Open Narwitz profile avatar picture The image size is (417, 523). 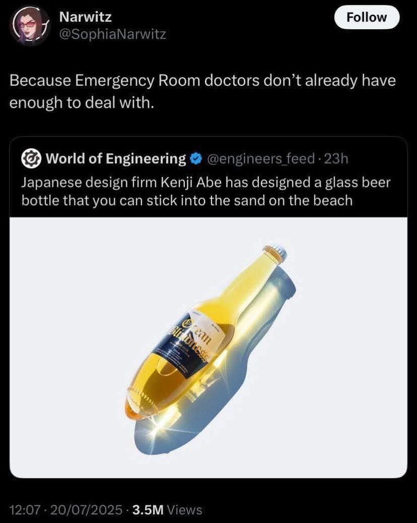pyautogui.click(x=30, y=25)
